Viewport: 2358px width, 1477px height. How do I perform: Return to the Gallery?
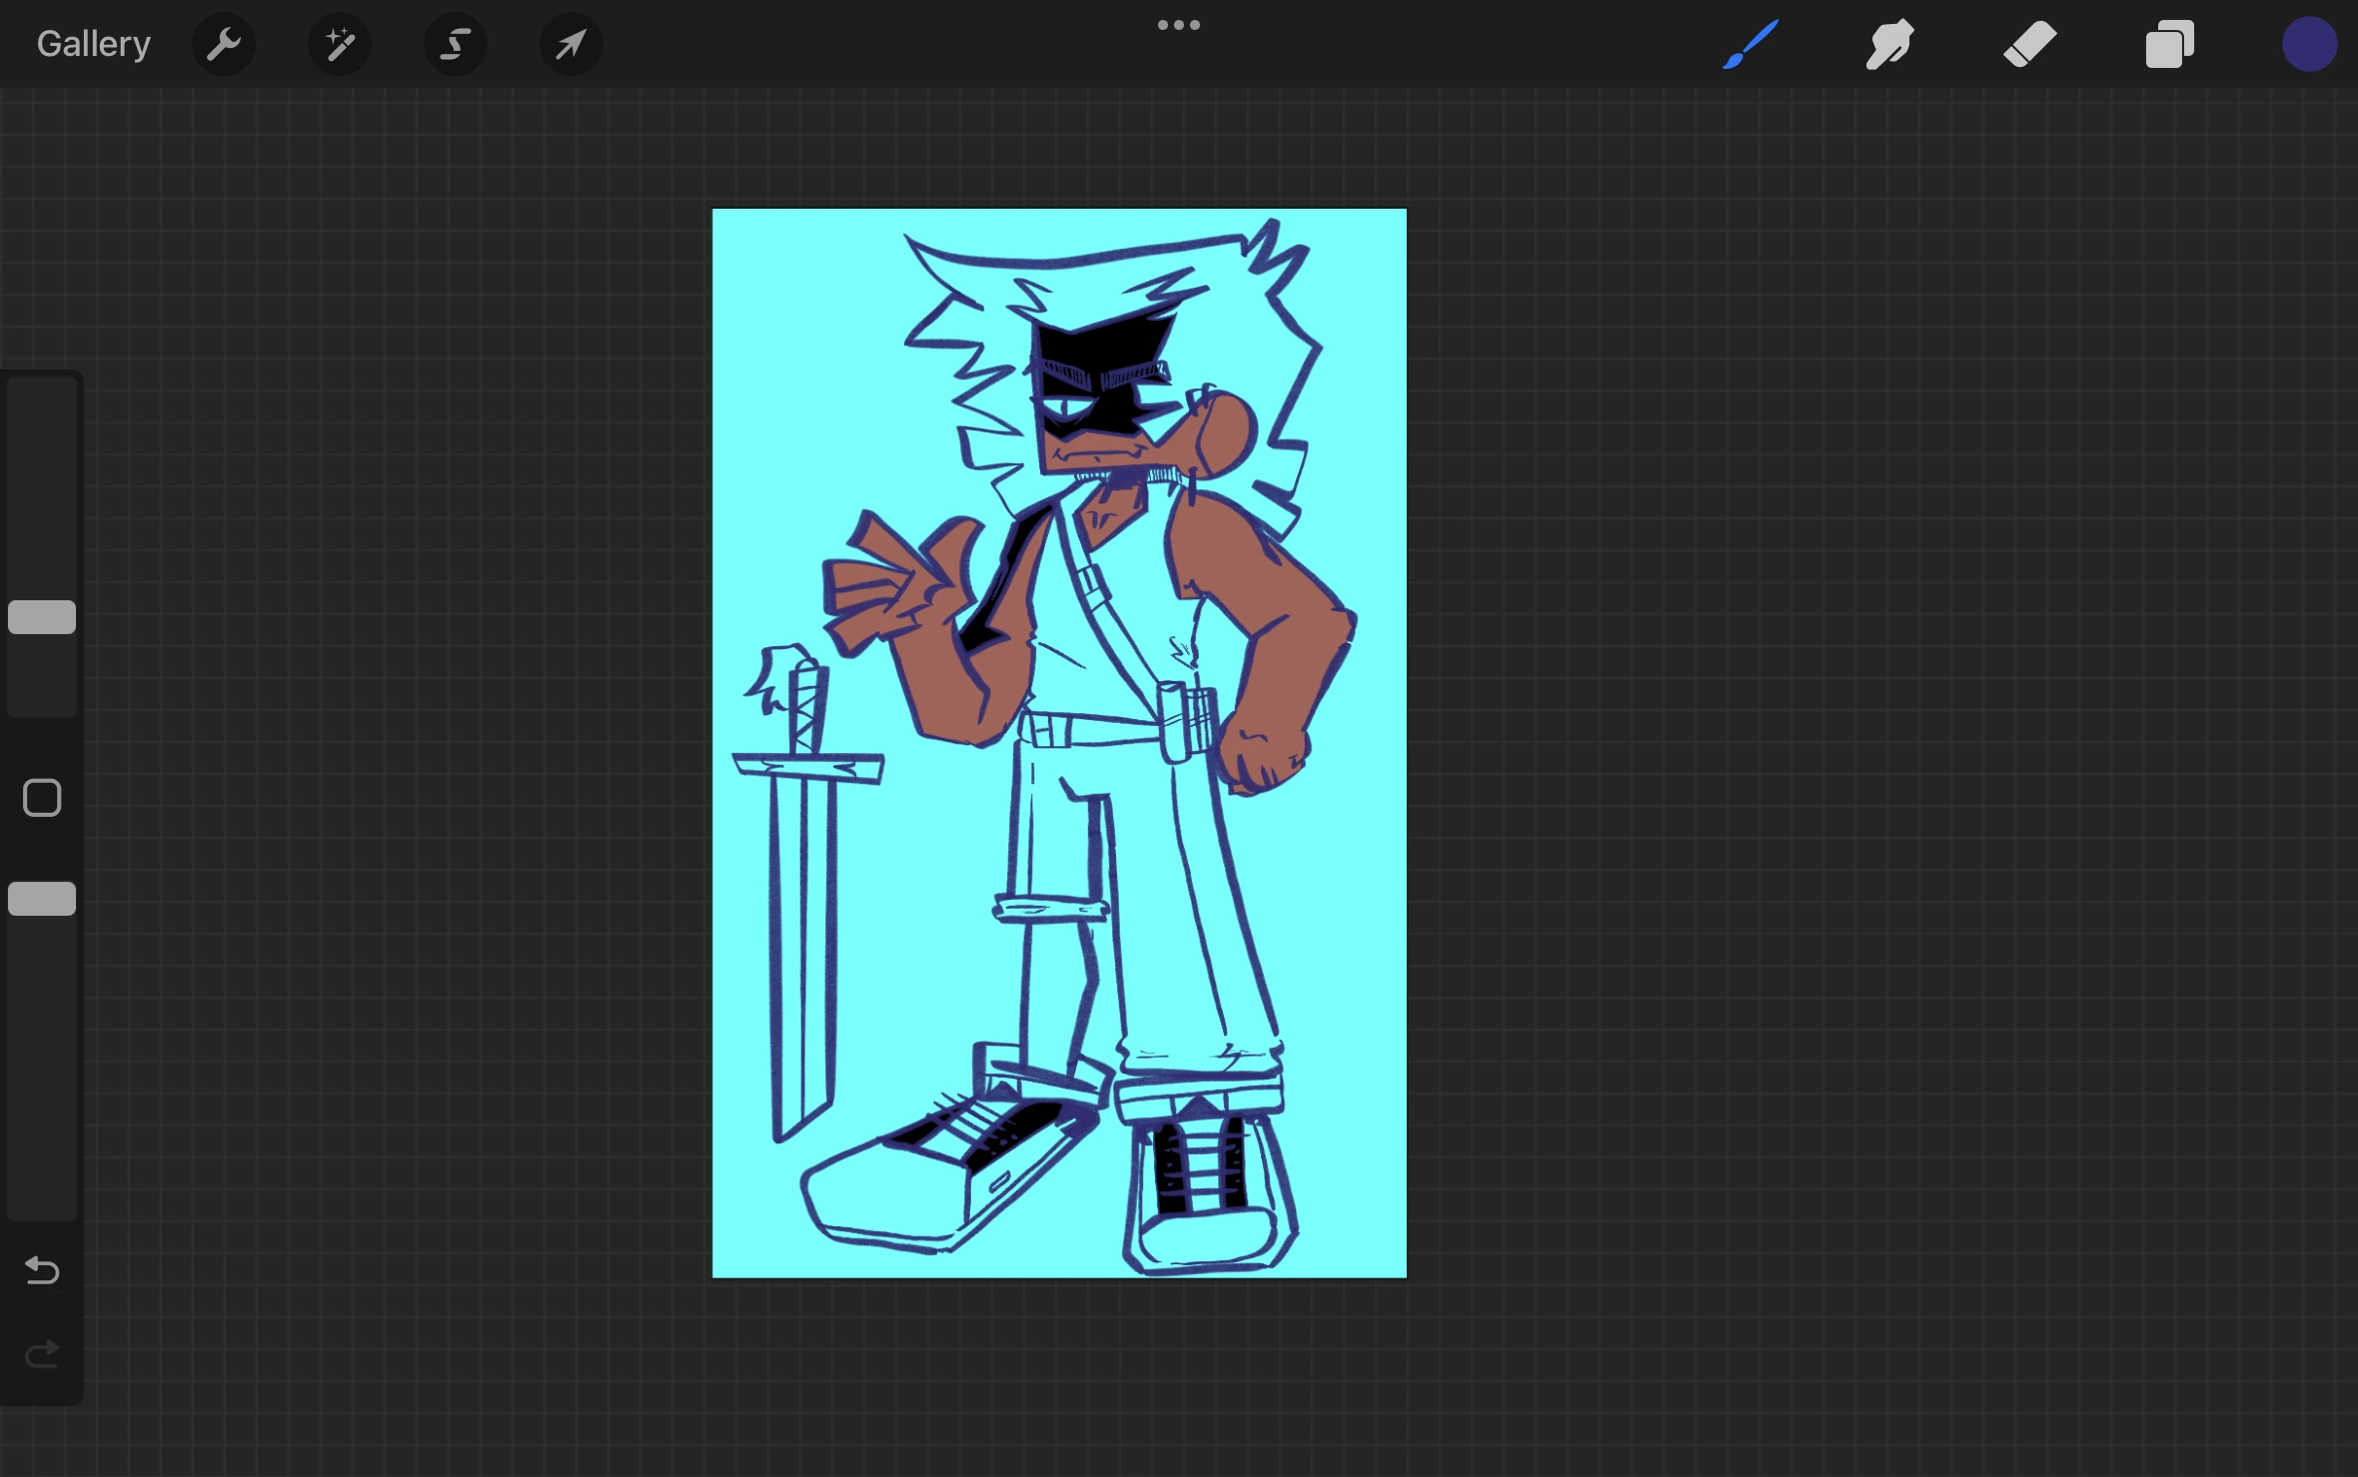point(92,43)
